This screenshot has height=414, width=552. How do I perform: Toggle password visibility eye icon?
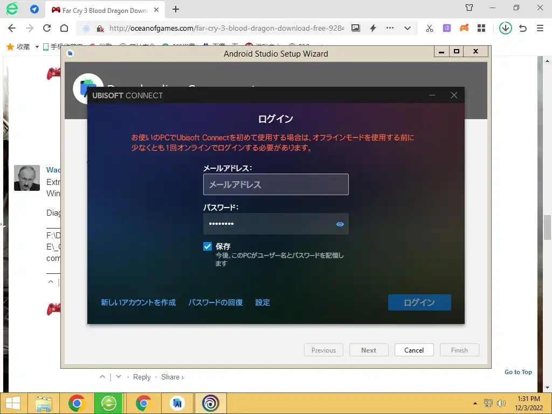coord(340,224)
